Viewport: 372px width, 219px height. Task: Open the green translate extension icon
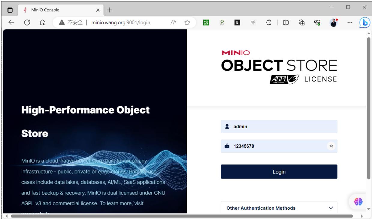pyautogui.click(x=206, y=23)
